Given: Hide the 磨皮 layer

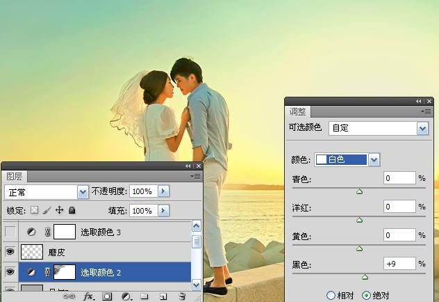Looking at the screenshot, I should 10,252.
